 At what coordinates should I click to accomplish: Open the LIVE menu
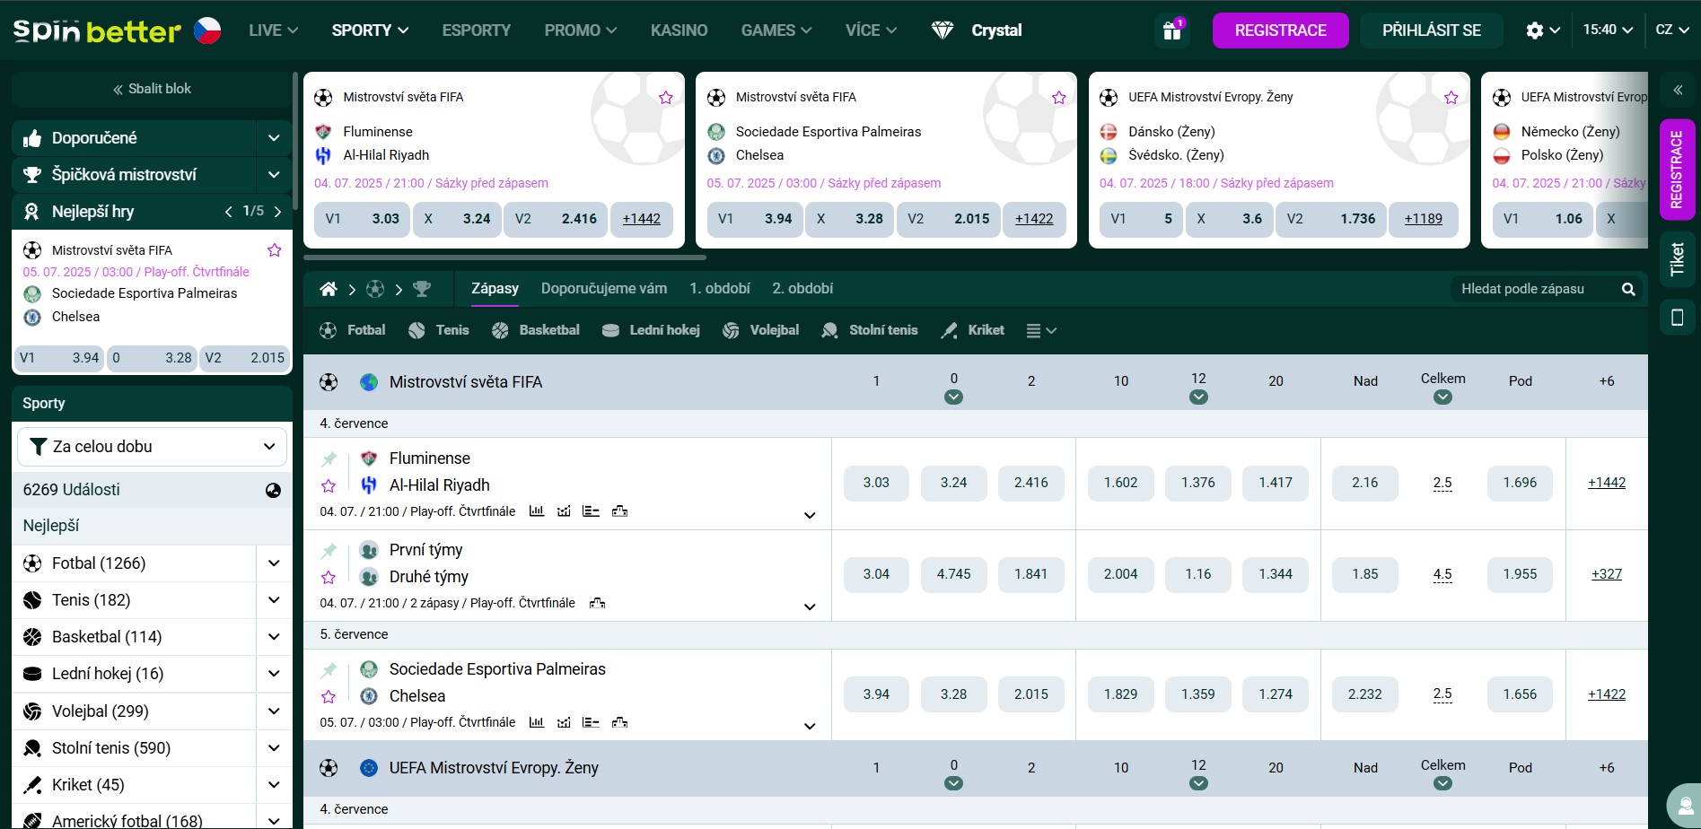[x=273, y=31]
